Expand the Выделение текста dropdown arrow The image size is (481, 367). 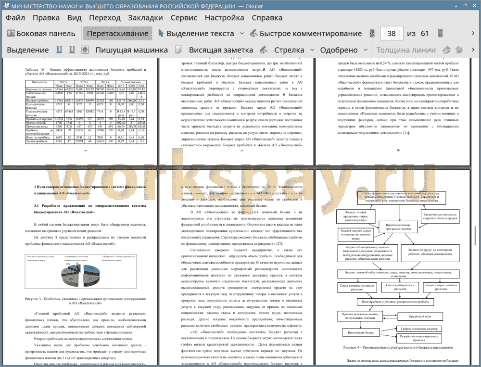242,34
